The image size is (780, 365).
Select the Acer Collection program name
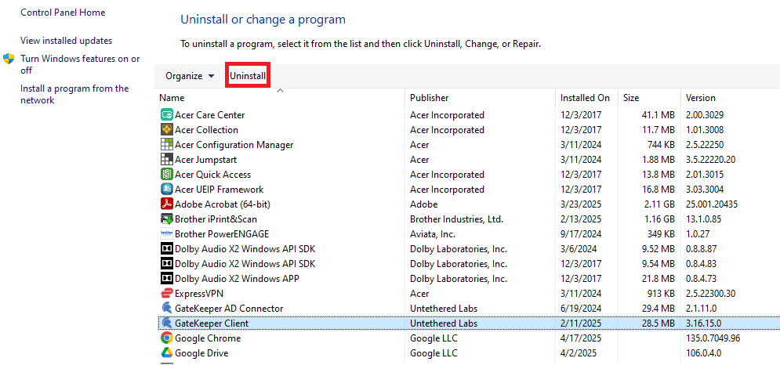[206, 130]
